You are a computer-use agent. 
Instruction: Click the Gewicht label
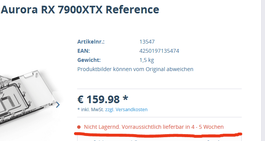(x=89, y=60)
